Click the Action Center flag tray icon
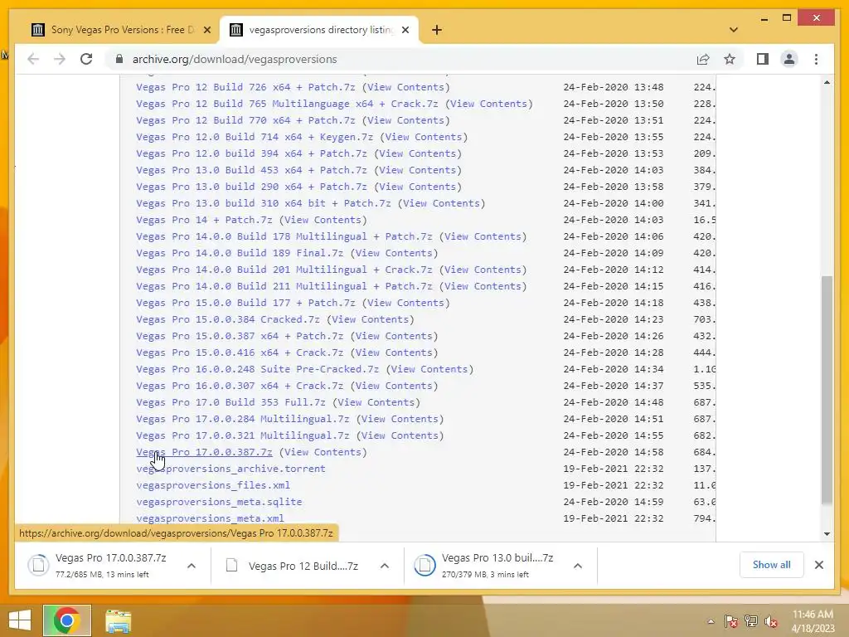The height and width of the screenshot is (637, 849). 730,621
